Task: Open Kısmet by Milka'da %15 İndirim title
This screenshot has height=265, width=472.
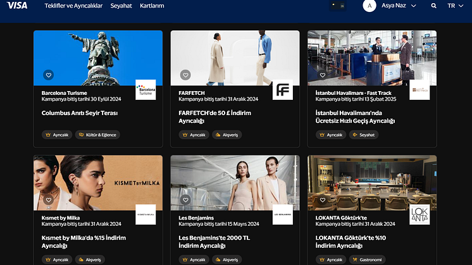Action: pyautogui.click(x=84, y=242)
